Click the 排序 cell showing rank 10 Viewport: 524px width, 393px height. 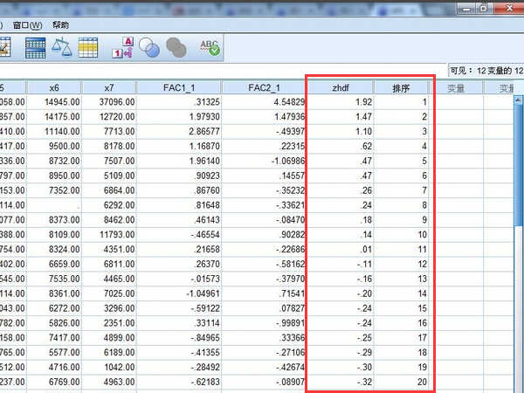pyautogui.click(x=403, y=236)
